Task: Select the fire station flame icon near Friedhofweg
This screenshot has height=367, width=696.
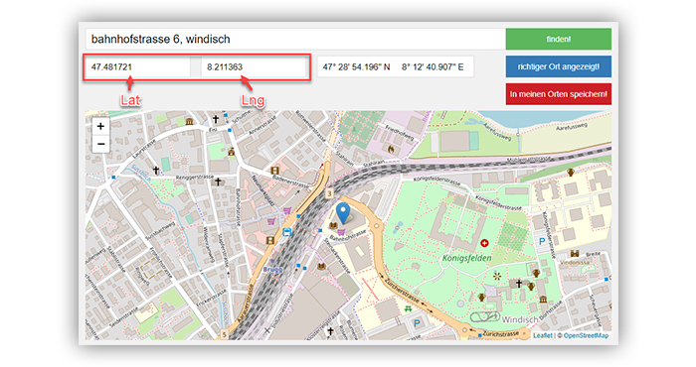Action: pyautogui.click(x=391, y=150)
